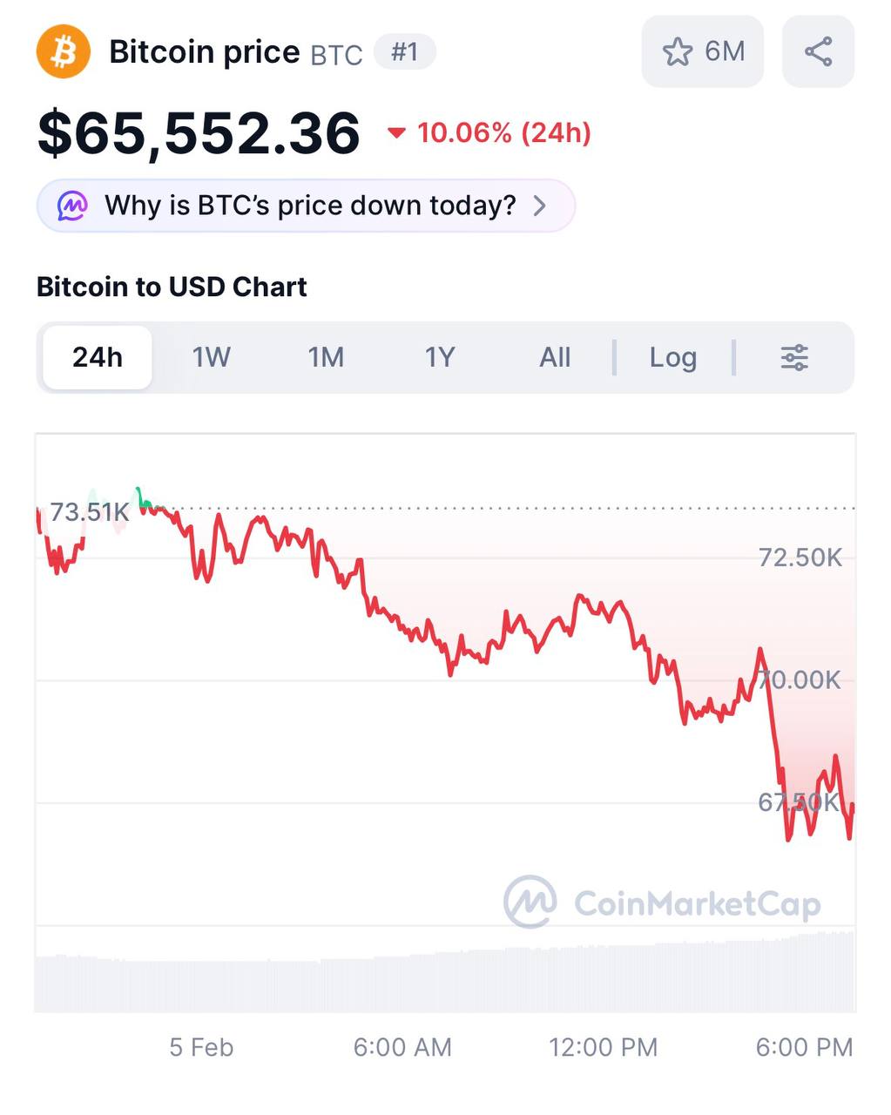Click the $65,552.36 price value
This screenshot has width=891, height=1115.
coord(199,133)
